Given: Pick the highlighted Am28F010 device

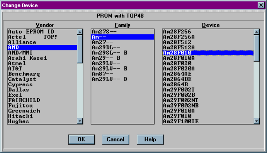Looking at the screenshot, I should (x=208, y=53).
